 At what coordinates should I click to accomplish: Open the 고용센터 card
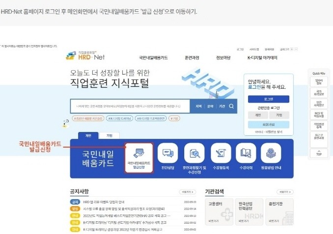pos(219,212)
